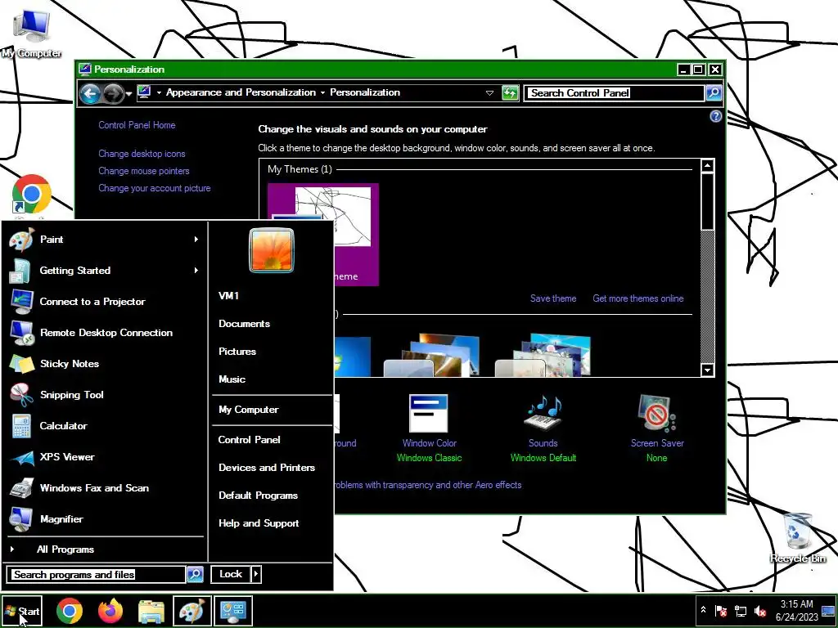Screen dimensions: 838x628
Task: Open Sticky Notes
Action: tap(105, 364)
